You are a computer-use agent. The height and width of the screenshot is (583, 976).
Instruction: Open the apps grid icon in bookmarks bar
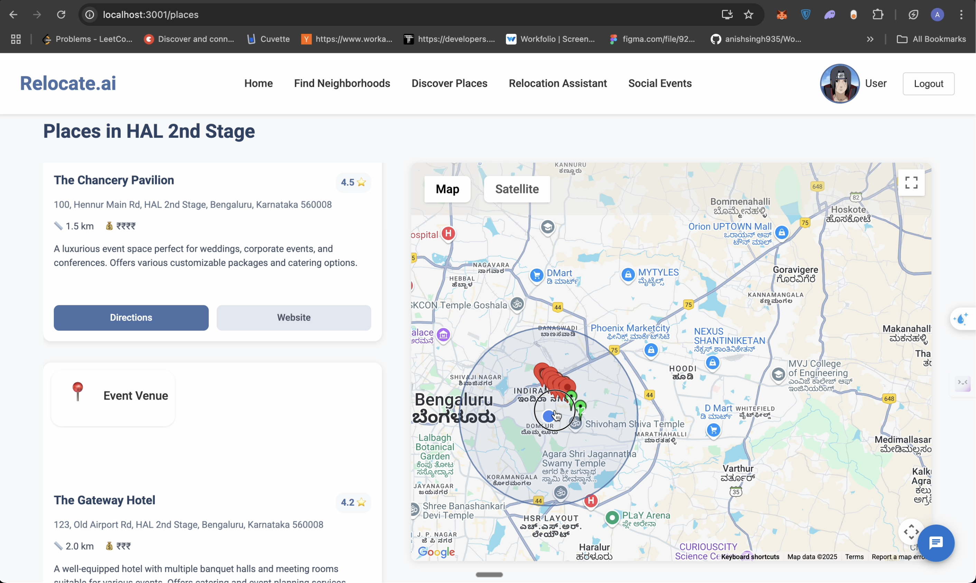coord(16,39)
